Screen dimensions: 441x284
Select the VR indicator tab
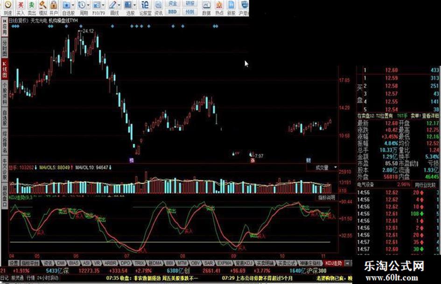coord(97,263)
